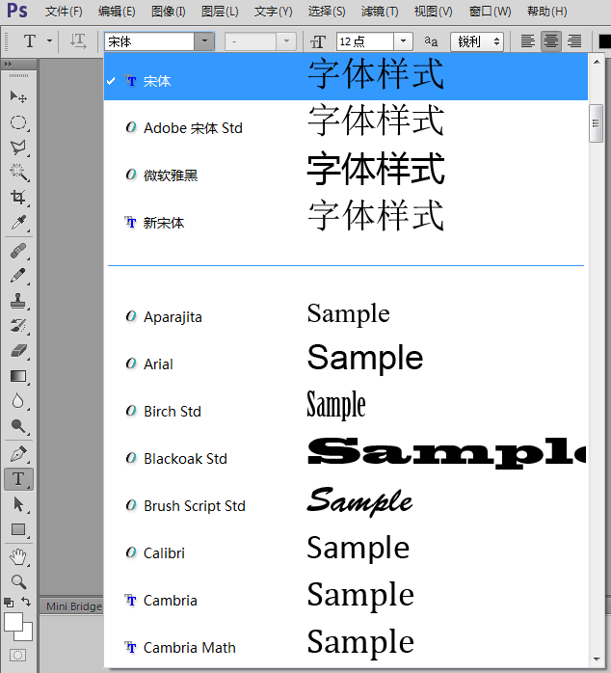Click the foreground color swatch
This screenshot has width=611, height=673.
click(13, 622)
